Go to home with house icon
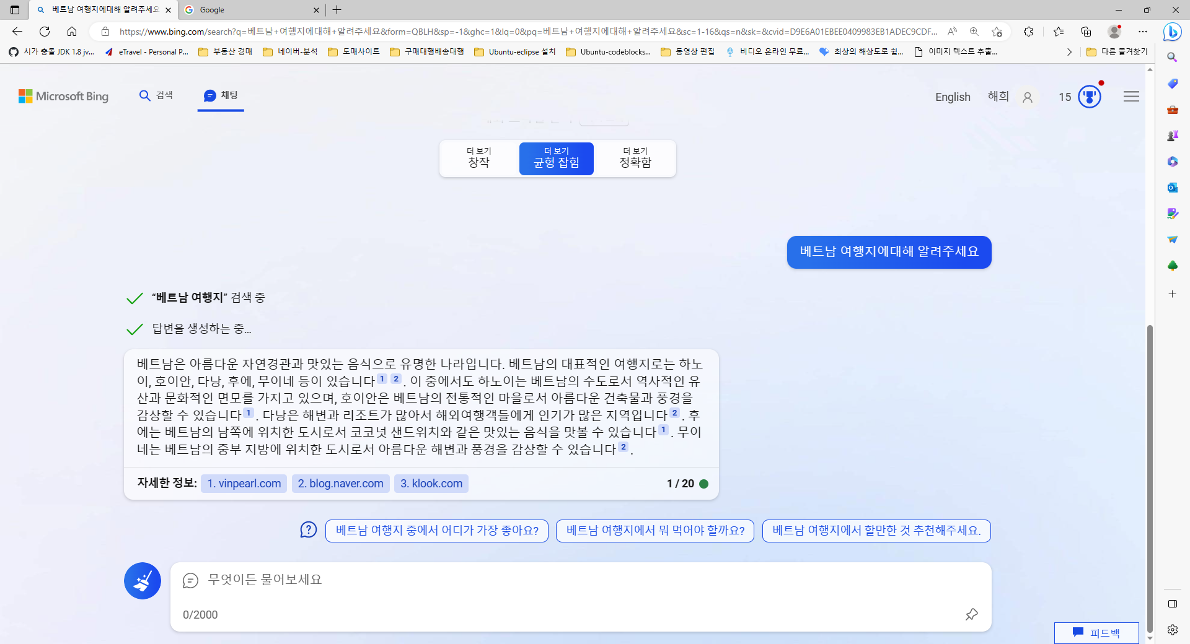The height and width of the screenshot is (644, 1190). click(x=72, y=32)
